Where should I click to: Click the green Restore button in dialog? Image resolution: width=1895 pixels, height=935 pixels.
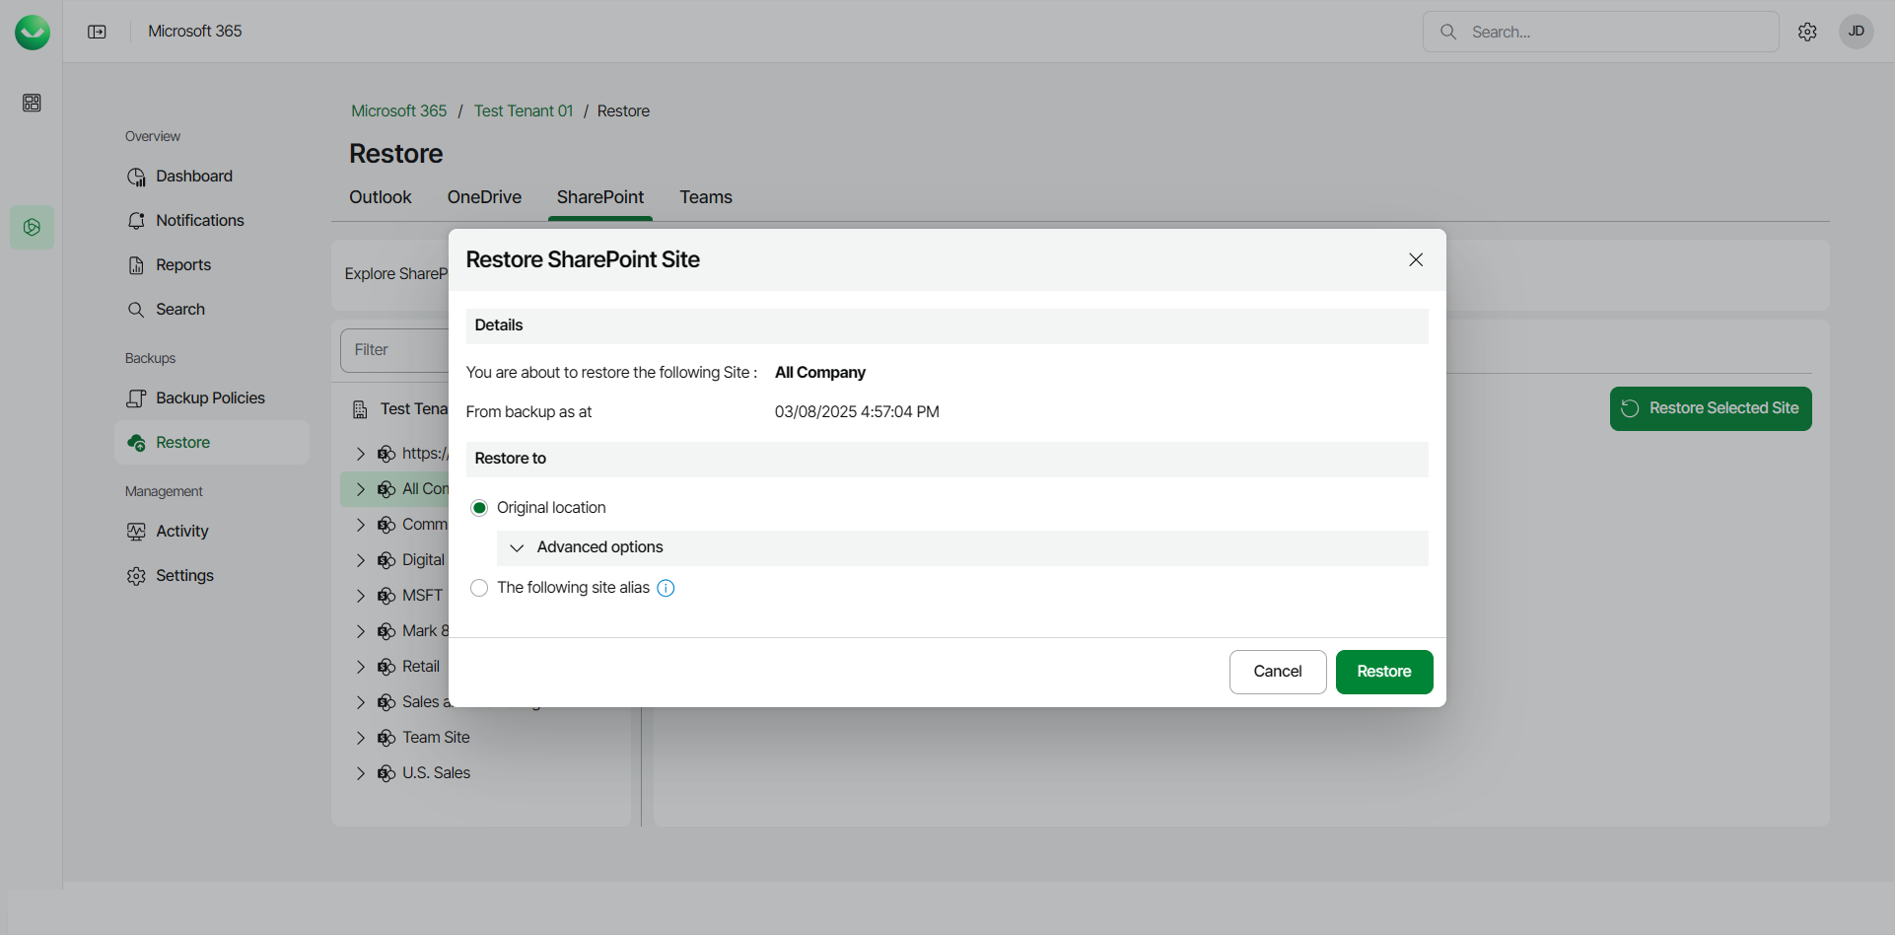1383,672
